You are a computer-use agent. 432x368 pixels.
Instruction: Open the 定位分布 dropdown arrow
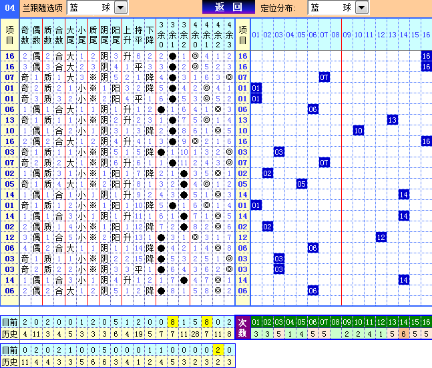tap(362, 7)
